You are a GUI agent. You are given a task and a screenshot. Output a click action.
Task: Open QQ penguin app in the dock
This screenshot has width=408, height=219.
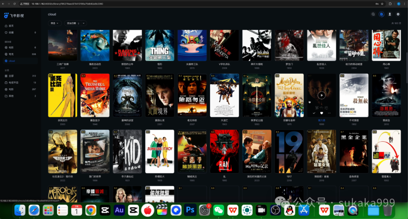(289, 210)
